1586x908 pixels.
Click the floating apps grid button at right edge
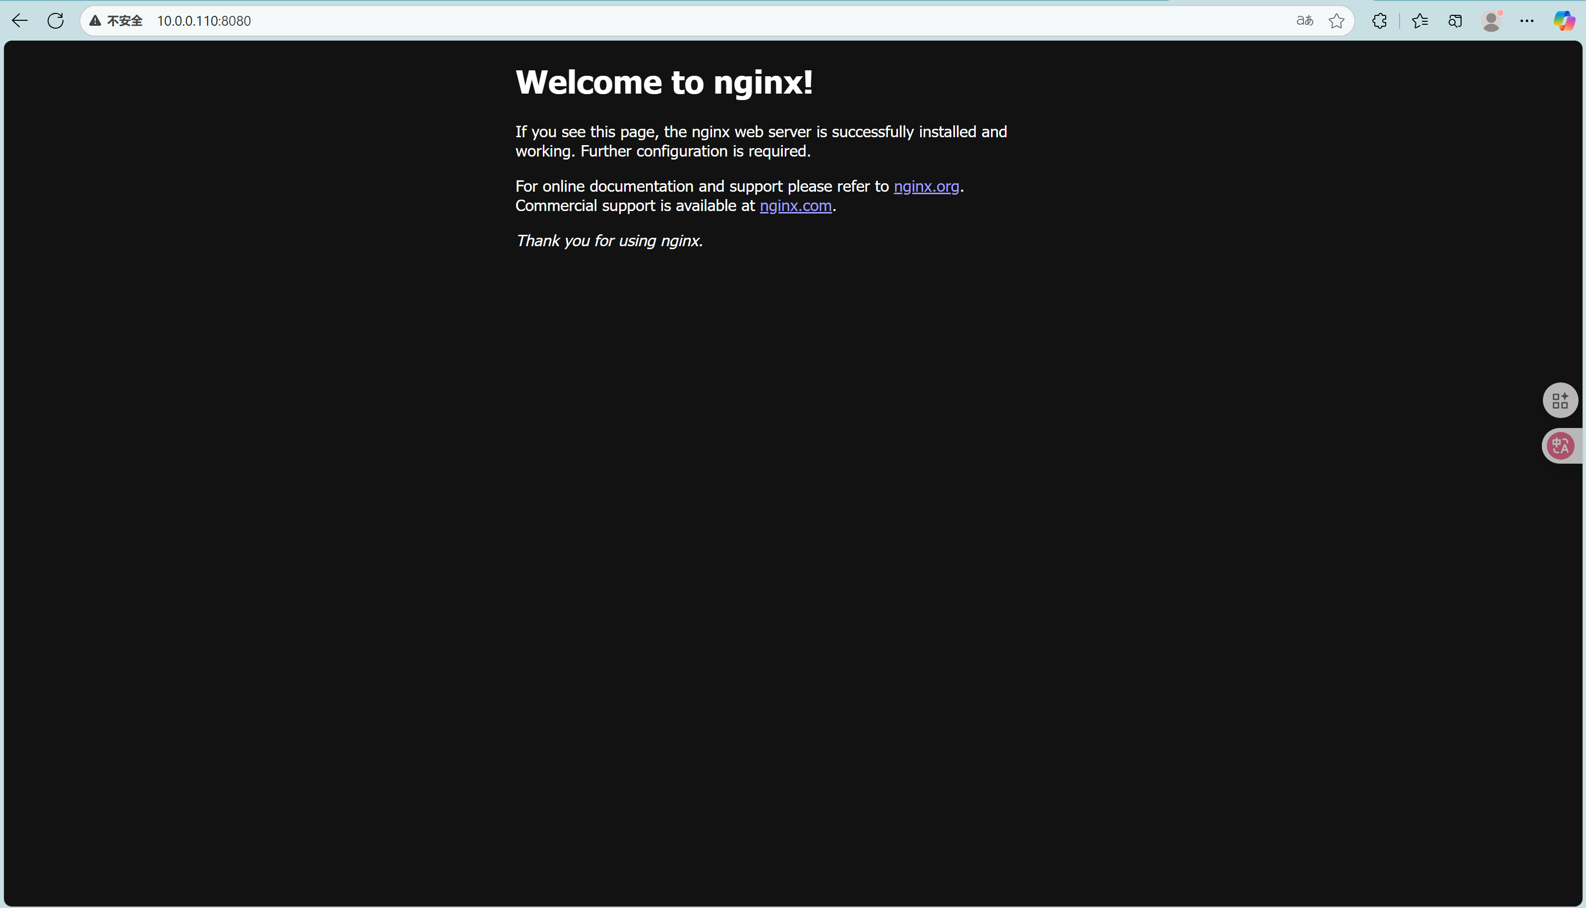[1560, 400]
